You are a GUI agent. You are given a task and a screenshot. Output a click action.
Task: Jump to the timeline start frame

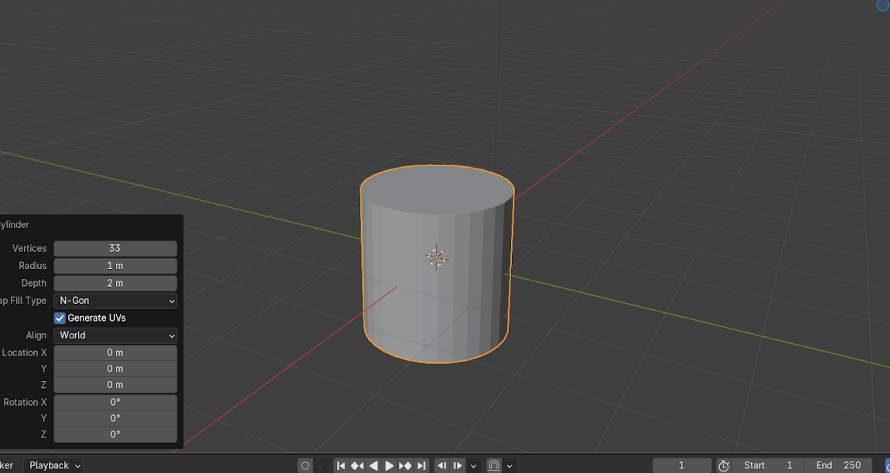click(x=341, y=465)
